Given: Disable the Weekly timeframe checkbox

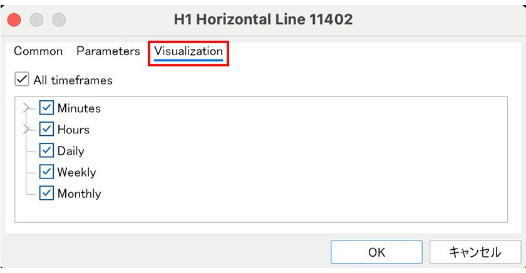Looking at the screenshot, I should point(47,172).
